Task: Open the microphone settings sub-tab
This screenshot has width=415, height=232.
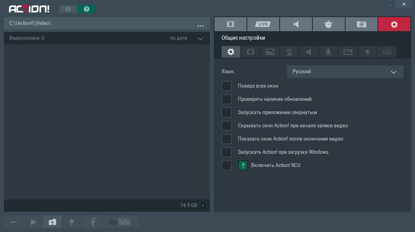Action: pos(328,52)
